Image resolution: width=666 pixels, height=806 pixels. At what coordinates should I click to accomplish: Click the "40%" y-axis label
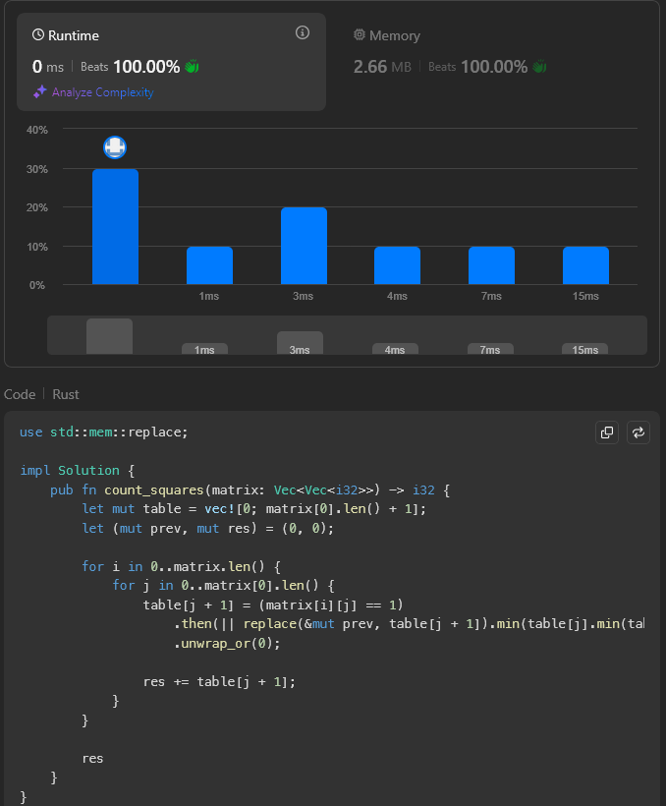click(37, 130)
